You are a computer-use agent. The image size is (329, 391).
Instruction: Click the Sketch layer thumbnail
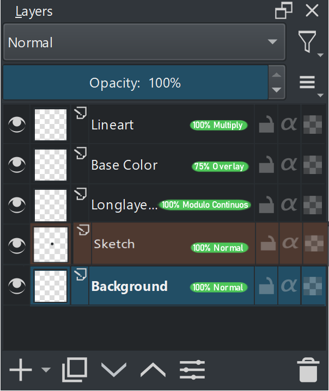(51, 244)
